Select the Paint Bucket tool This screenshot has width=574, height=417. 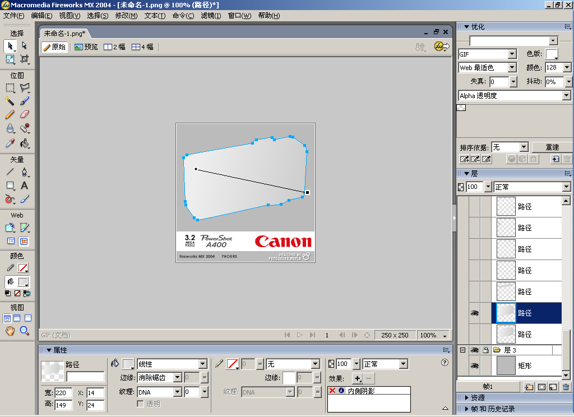click(x=24, y=143)
